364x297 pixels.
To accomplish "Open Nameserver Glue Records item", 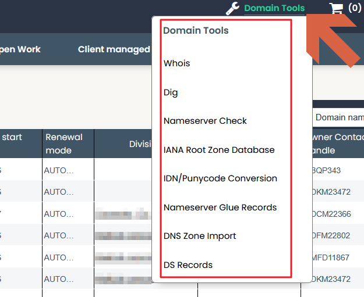I will point(220,207).
